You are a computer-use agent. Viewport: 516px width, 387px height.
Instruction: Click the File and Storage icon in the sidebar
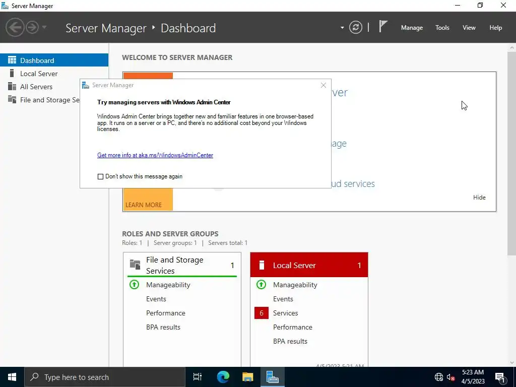point(12,99)
